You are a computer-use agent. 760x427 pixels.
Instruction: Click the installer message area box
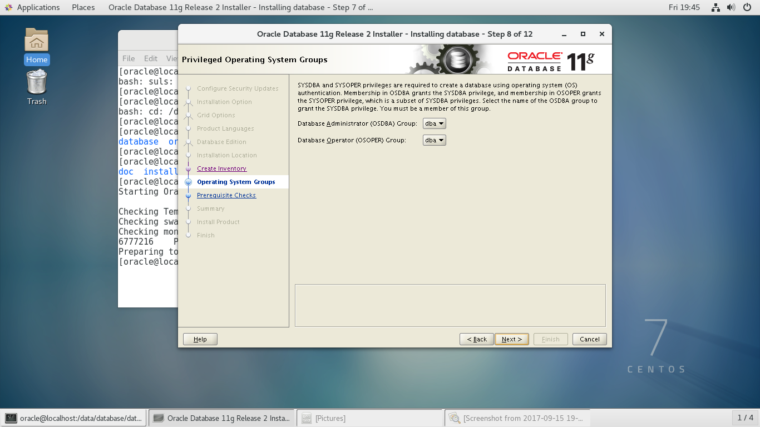pos(450,305)
